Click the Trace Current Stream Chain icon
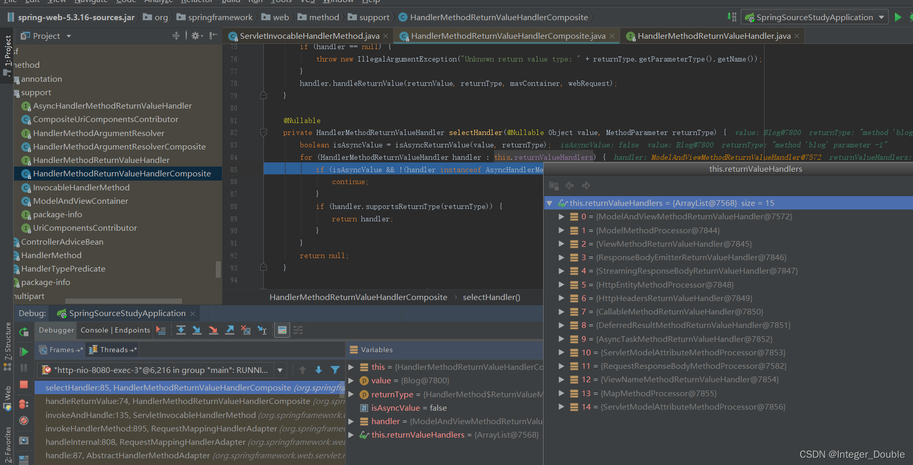Screen dimensions: 913x465 (x=298, y=330)
